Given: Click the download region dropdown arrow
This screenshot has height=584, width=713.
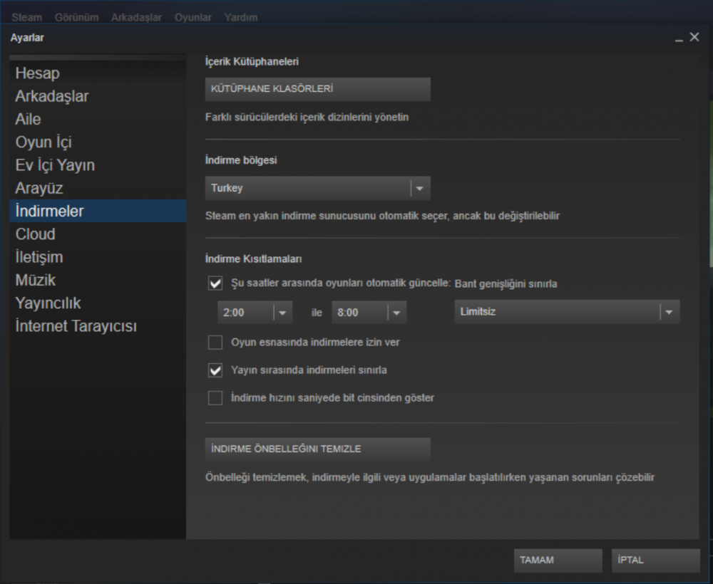Looking at the screenshot, I should (420, 188).
